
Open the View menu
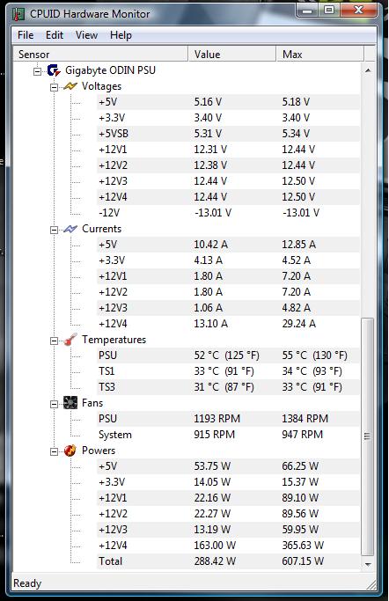86,35
